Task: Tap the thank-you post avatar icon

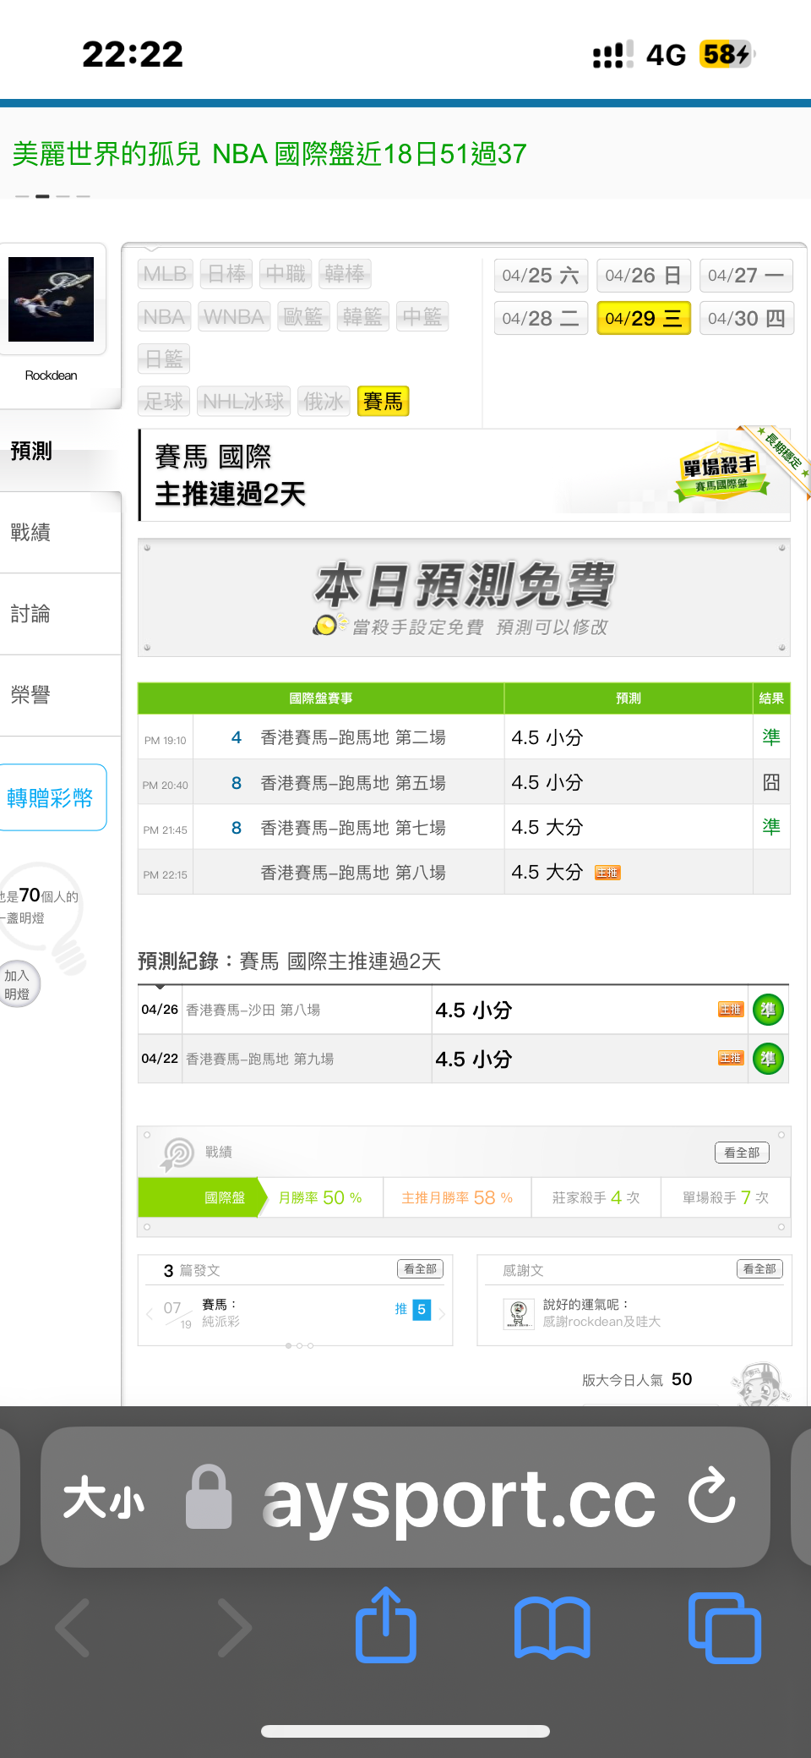Action: point(518,1313)
